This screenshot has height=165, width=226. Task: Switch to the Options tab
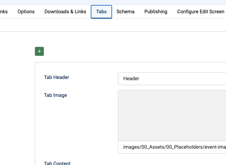[x=26, y=12]
